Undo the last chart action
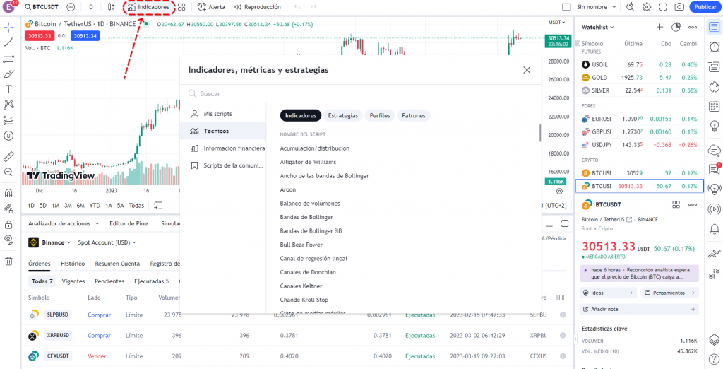The image size is (723, 369). pos(297,7)
